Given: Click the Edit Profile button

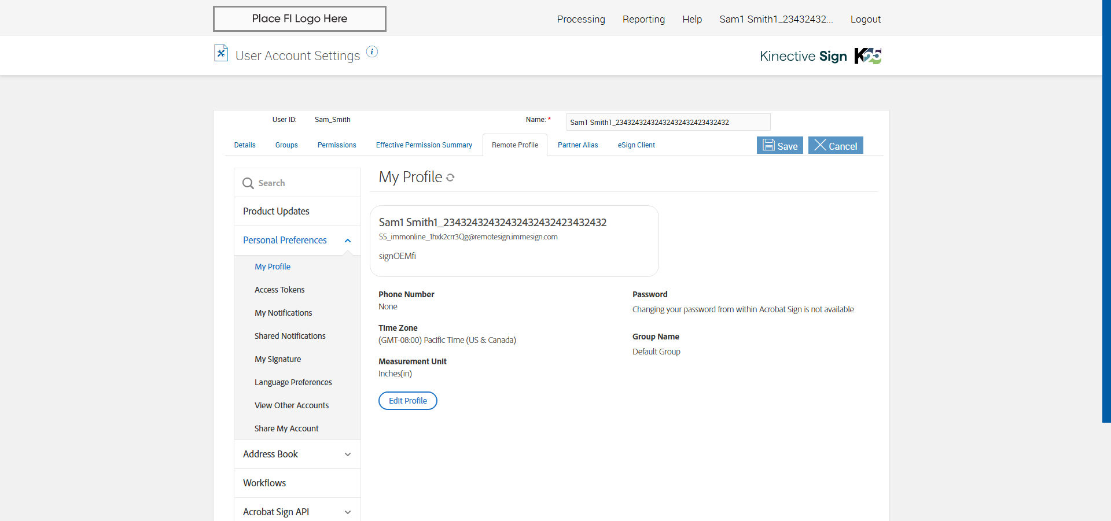Looking at the screenshot, I should coord(408,401).
